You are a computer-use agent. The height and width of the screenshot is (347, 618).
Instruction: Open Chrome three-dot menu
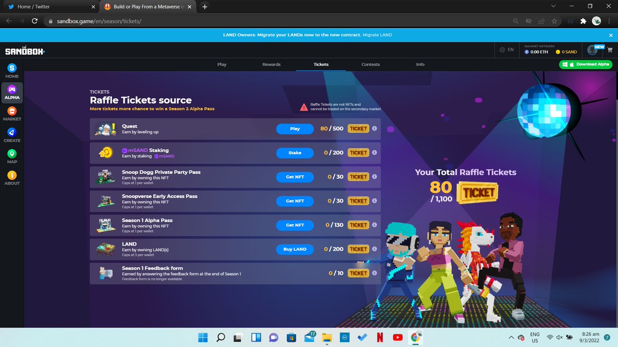(x=609, y=21)
